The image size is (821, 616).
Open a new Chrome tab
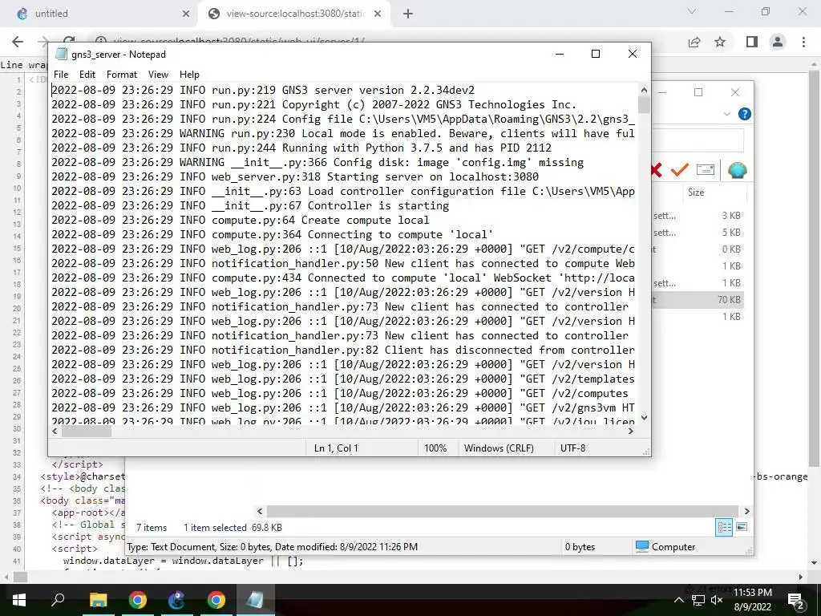pyautogui.click(x=408, y=14)
